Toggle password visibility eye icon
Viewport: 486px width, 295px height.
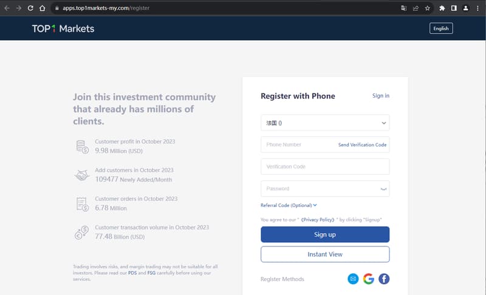coord(383,189)
